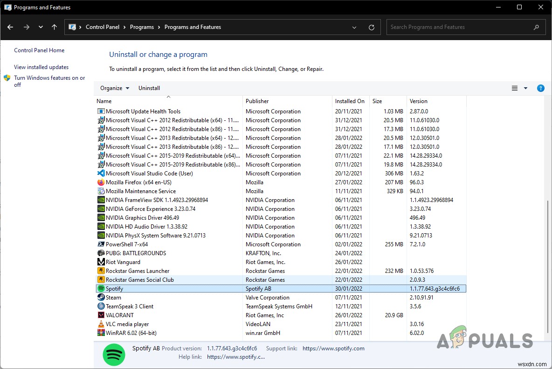Refresh the Programs and Features list
This screenshot has height=369, width=552.
coord(371,27)
